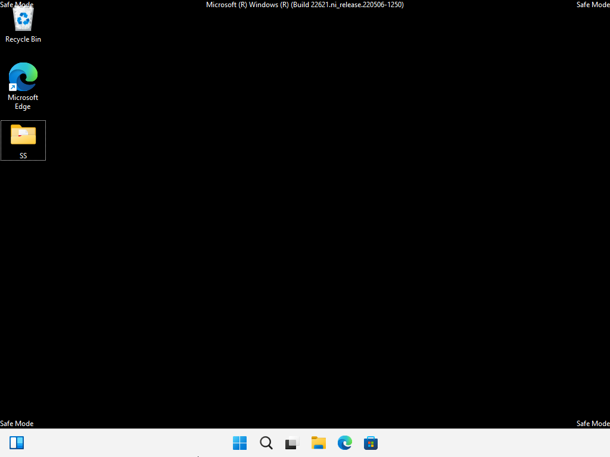Click the magnifying glass search icon
The width and height of the screenshot is (610, 457).
pyautogui.click(x=266, y=443)
